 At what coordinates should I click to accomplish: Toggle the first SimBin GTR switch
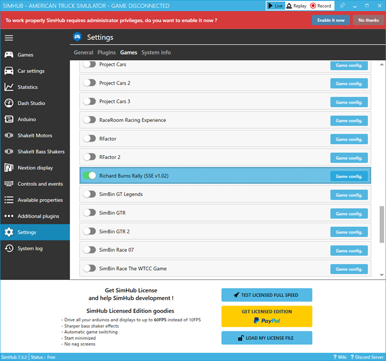(89, 213)
